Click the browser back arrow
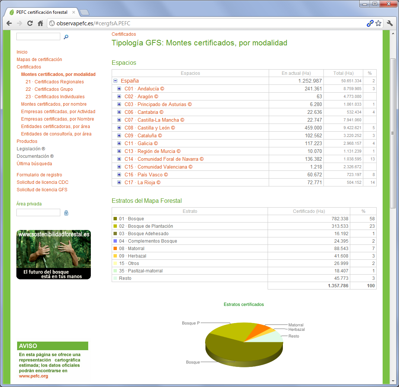The height and width of the screenshot is (387, 399). click(x=9, y=23)
